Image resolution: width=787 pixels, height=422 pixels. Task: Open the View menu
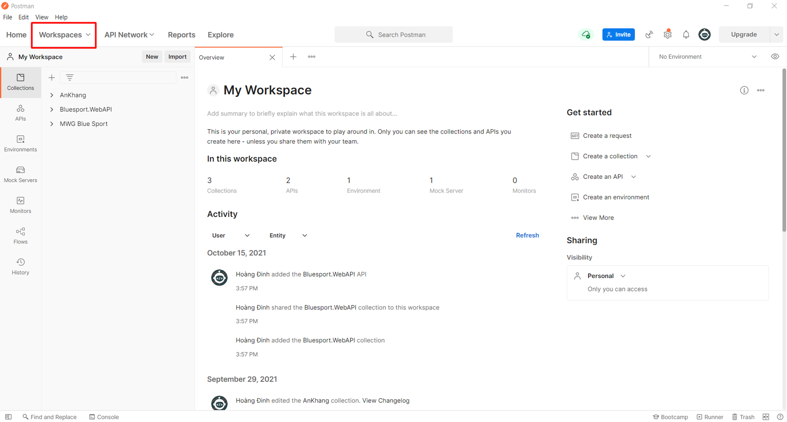[41, 17]
